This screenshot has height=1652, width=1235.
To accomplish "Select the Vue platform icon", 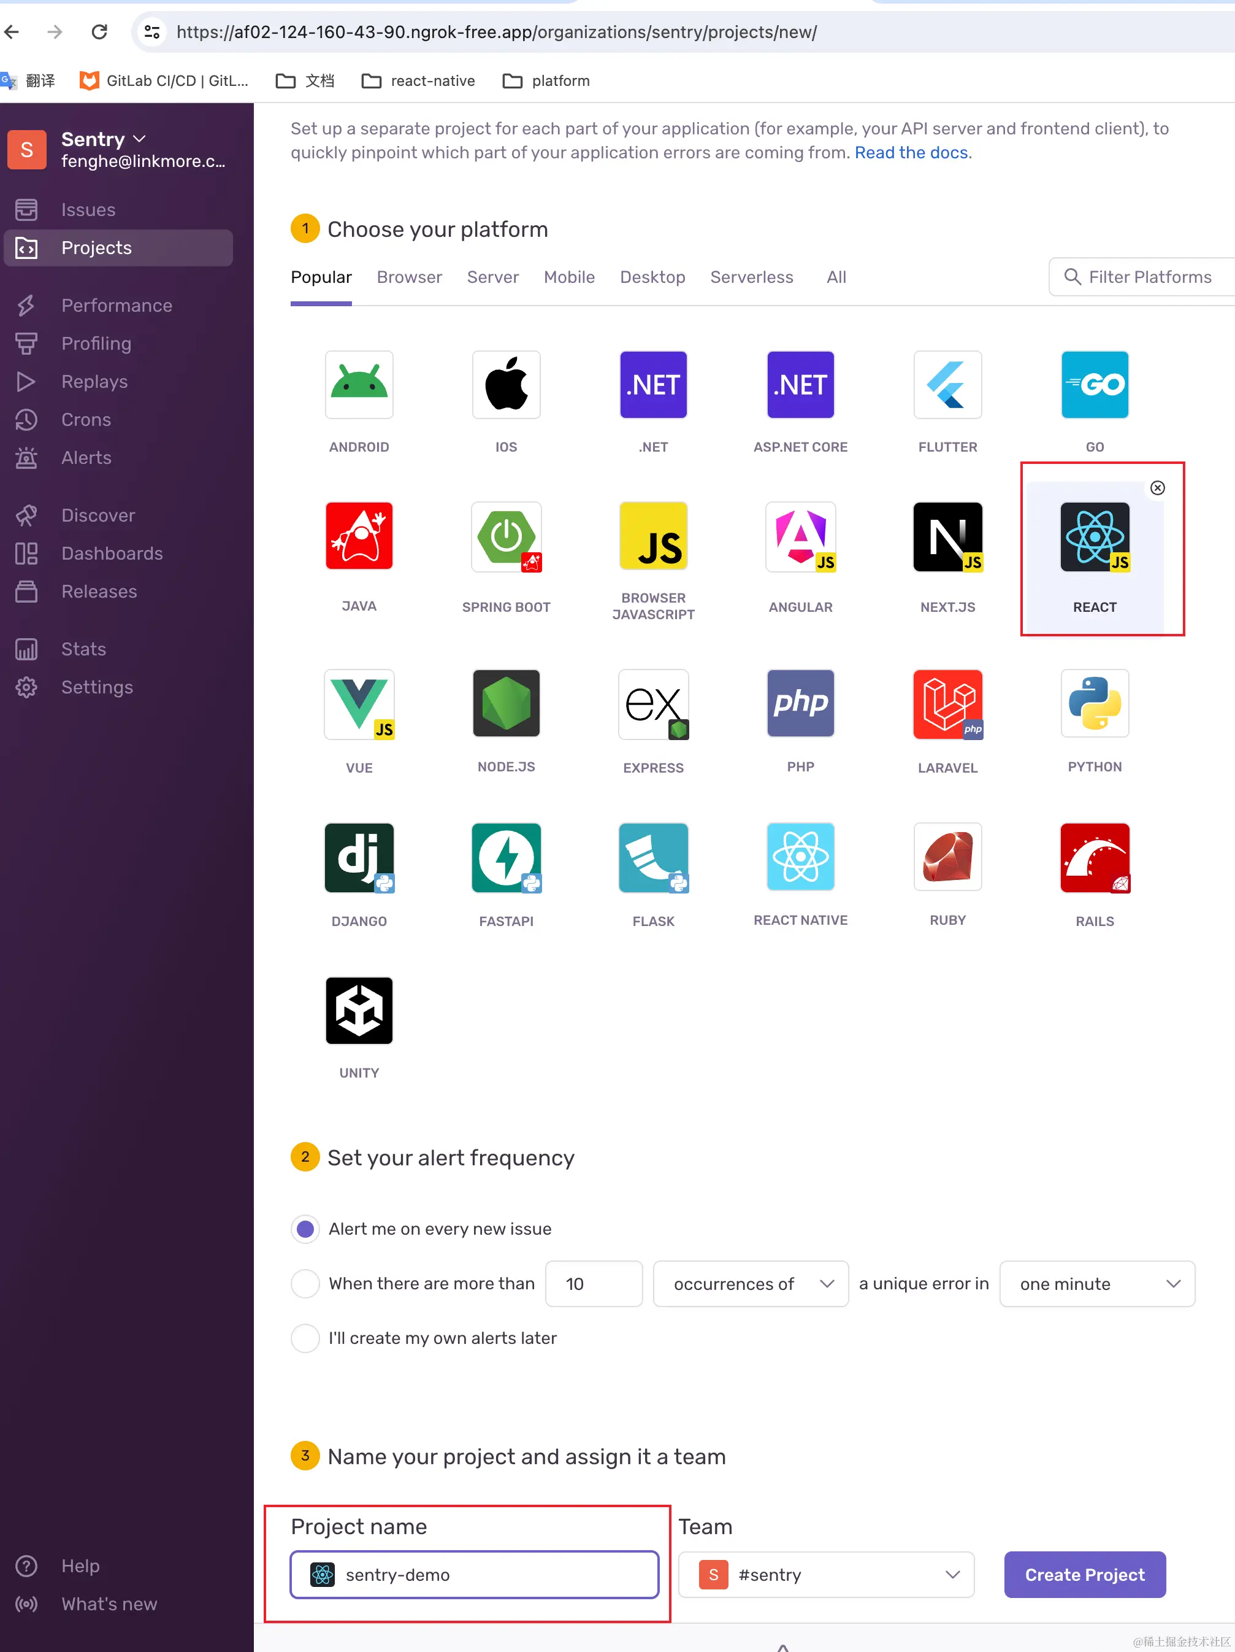I will click(x=359, y=704).
